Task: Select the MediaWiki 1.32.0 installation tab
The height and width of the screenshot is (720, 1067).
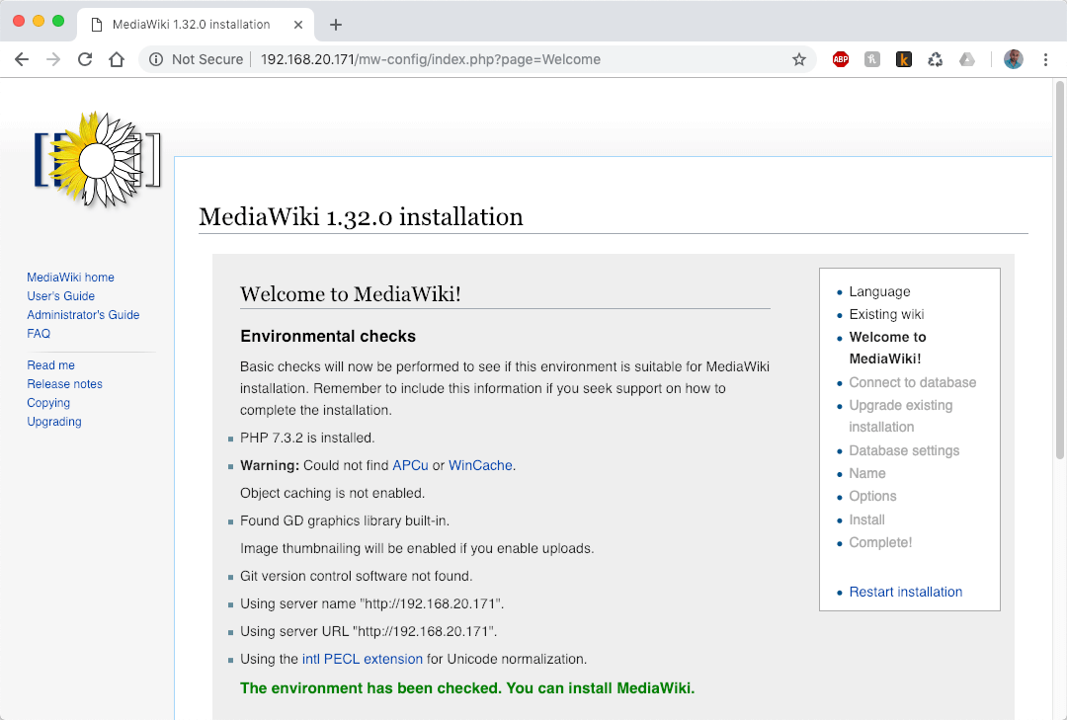Action: (x=191, y=24)
